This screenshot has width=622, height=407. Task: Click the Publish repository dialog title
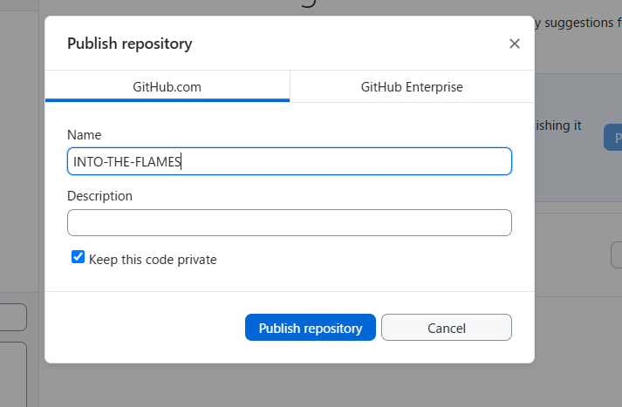(x=130, y=44)
